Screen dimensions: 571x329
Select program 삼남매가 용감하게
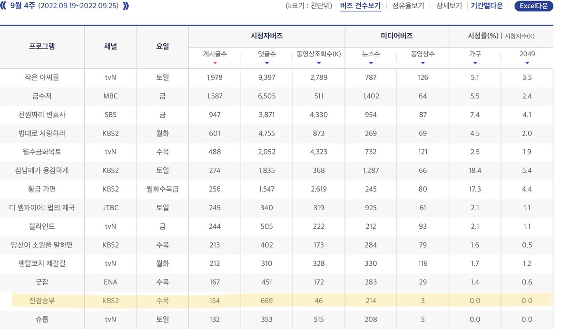click(42, 171)
